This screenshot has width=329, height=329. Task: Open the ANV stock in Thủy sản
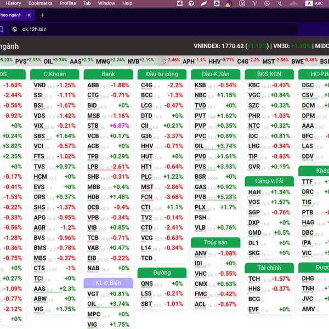215,253
